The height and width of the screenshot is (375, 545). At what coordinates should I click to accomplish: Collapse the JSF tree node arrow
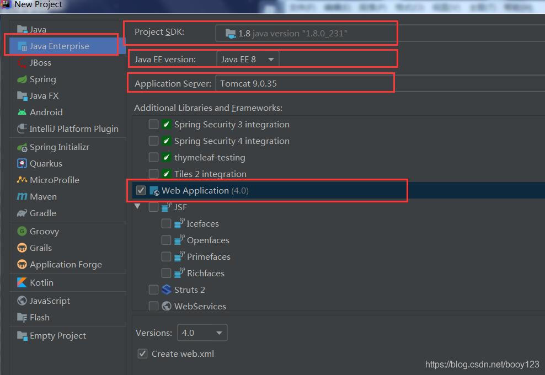point(137,206)
